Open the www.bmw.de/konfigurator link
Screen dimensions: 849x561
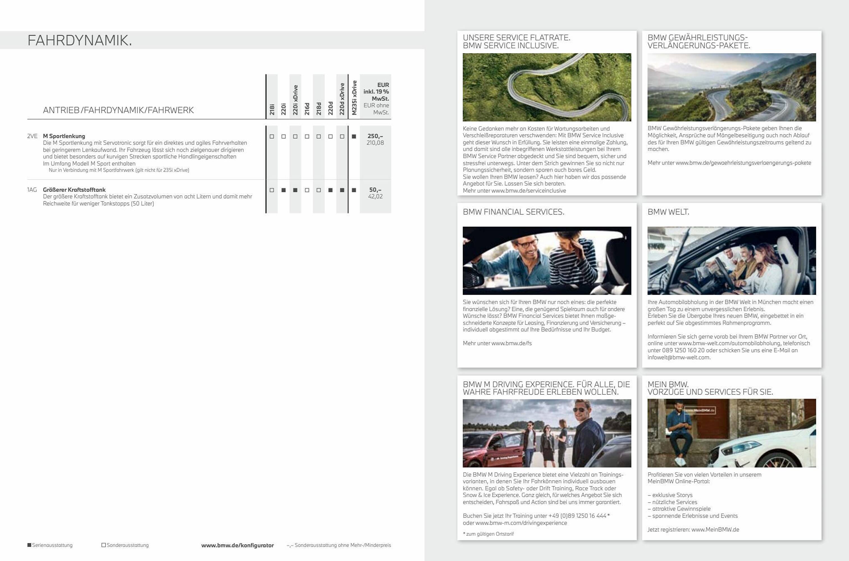(x=238, y=545)
